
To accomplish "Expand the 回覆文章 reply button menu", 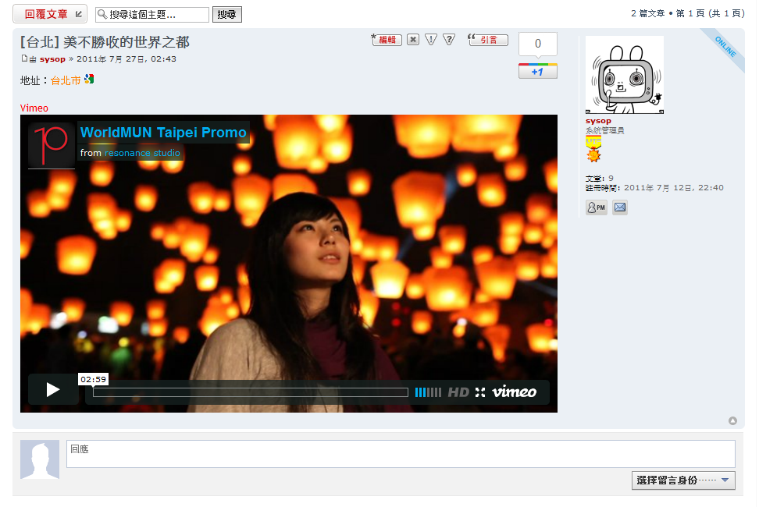I will [78, 14].
